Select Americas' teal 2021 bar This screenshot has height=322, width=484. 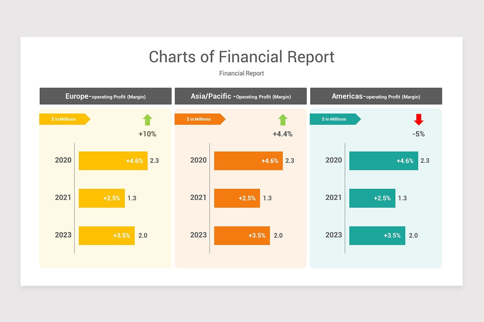372,198
